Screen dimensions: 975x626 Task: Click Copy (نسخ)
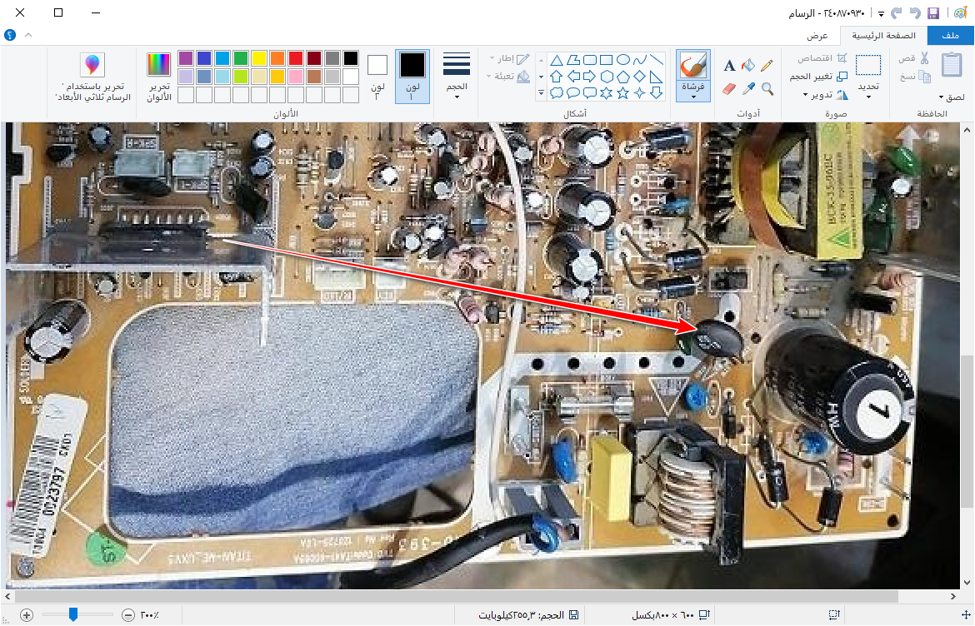point(915,77)
